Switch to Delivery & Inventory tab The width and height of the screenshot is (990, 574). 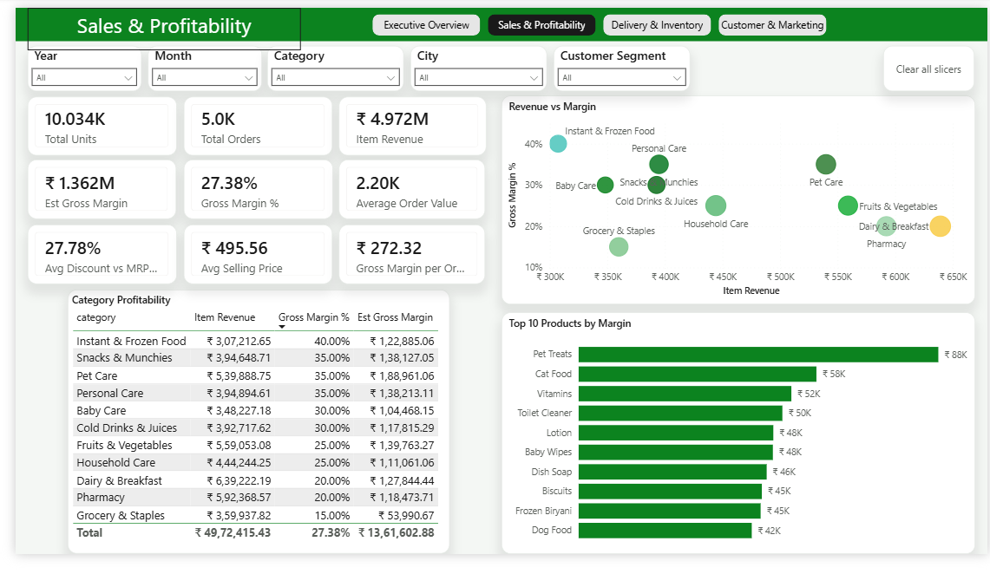click(x=657, y=25)
